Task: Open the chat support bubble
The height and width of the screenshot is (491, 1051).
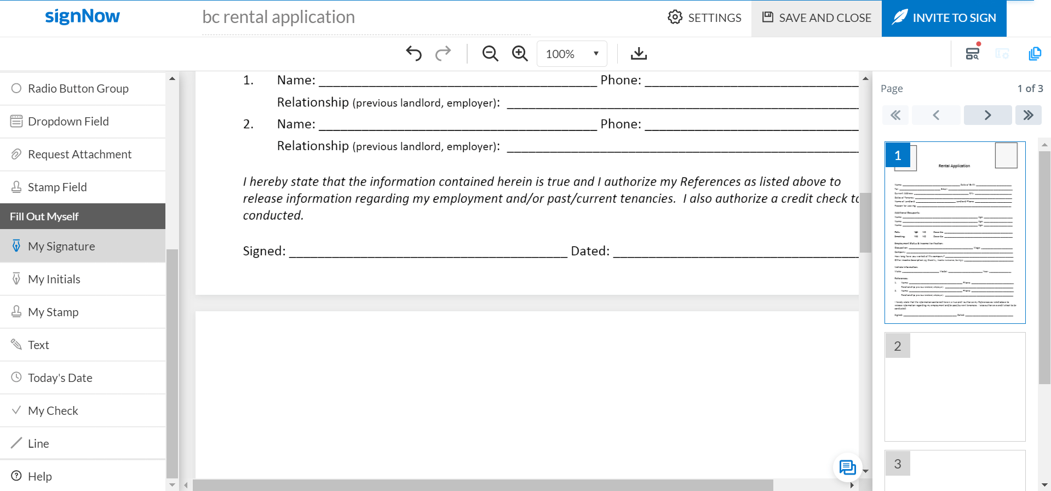Action: [847, 467]
